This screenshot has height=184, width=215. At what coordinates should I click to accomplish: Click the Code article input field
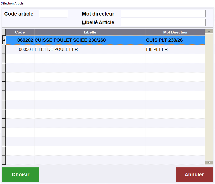pos(53,14)
